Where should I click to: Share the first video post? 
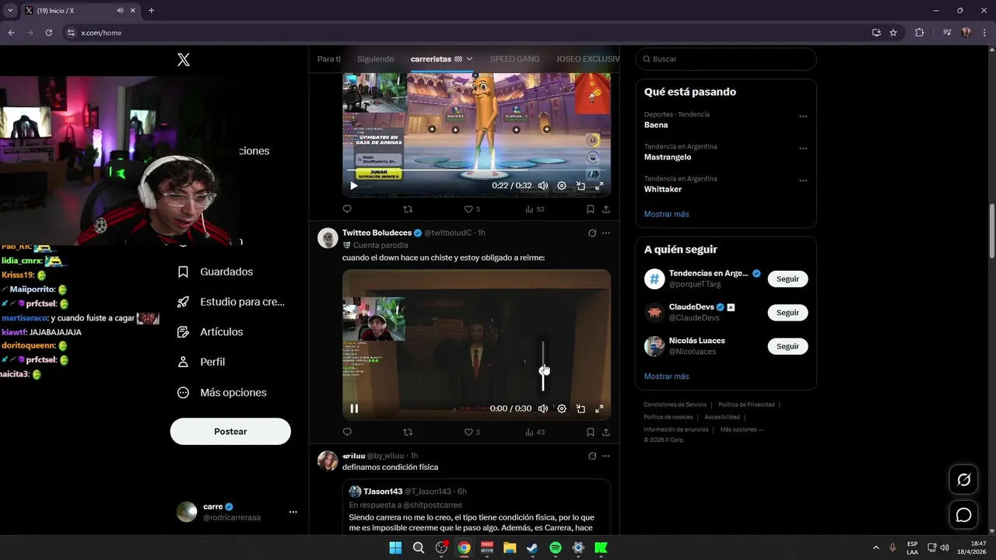[x=606, y=209]
